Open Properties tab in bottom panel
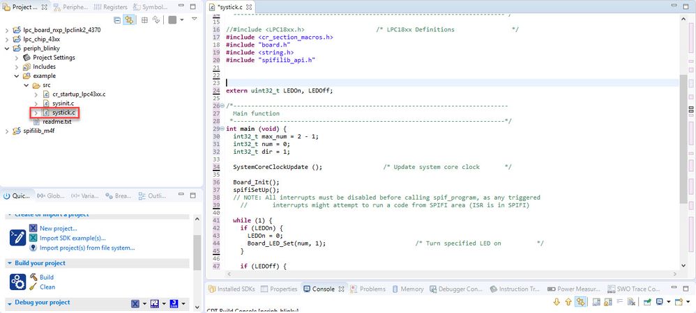The image size is (696, 313). pyautogui.click(x=279, y=289)
